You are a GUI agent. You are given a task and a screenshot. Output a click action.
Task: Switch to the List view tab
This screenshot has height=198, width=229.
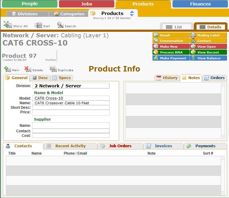tap(177, 27)
